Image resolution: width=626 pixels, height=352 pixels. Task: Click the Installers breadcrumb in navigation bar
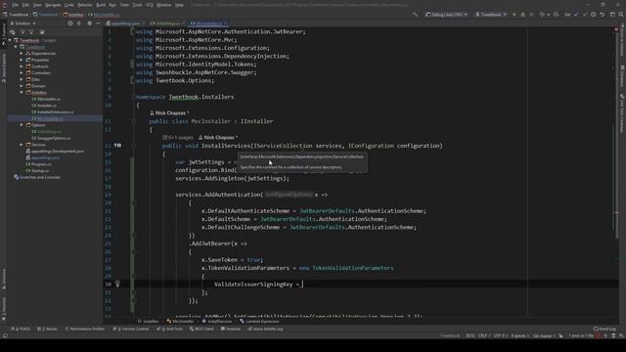click(x=73, y=15)
